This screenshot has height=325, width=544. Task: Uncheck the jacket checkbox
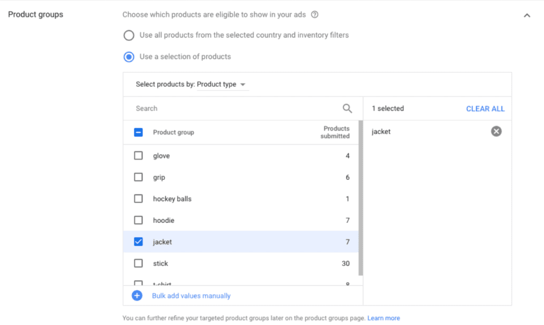coord(139,242)
